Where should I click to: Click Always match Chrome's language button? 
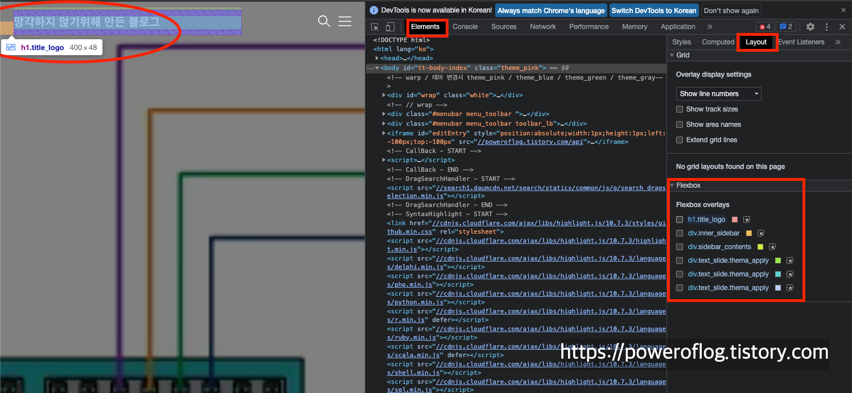click(551, 10)
